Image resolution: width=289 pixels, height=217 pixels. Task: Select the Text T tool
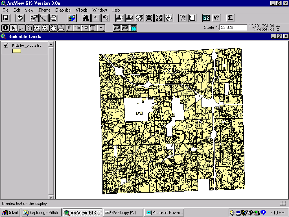coord(93,28)
